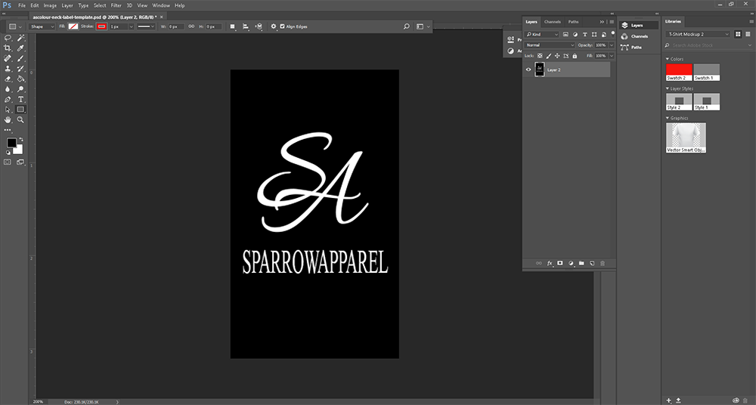Select the Path Selection arrow tool
Screen dimensions: 756x405
(x=8, y=110)
